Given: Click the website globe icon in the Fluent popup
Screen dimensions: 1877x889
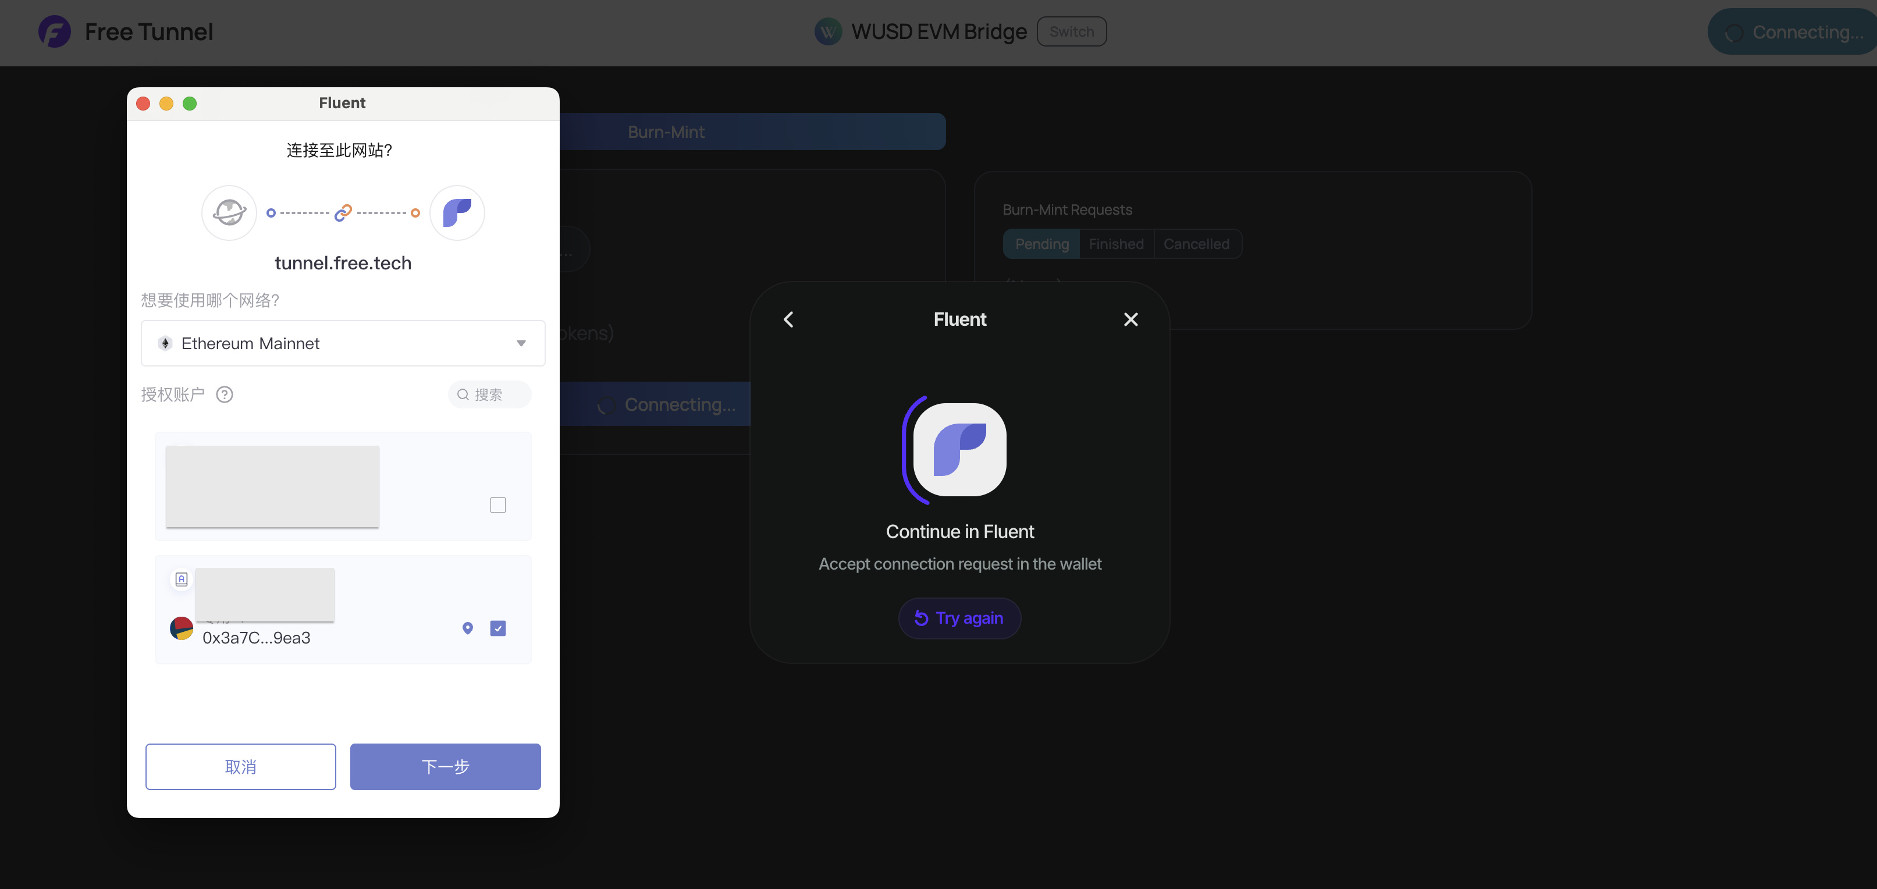Looking at the screenshot, I should coord(229,213).
